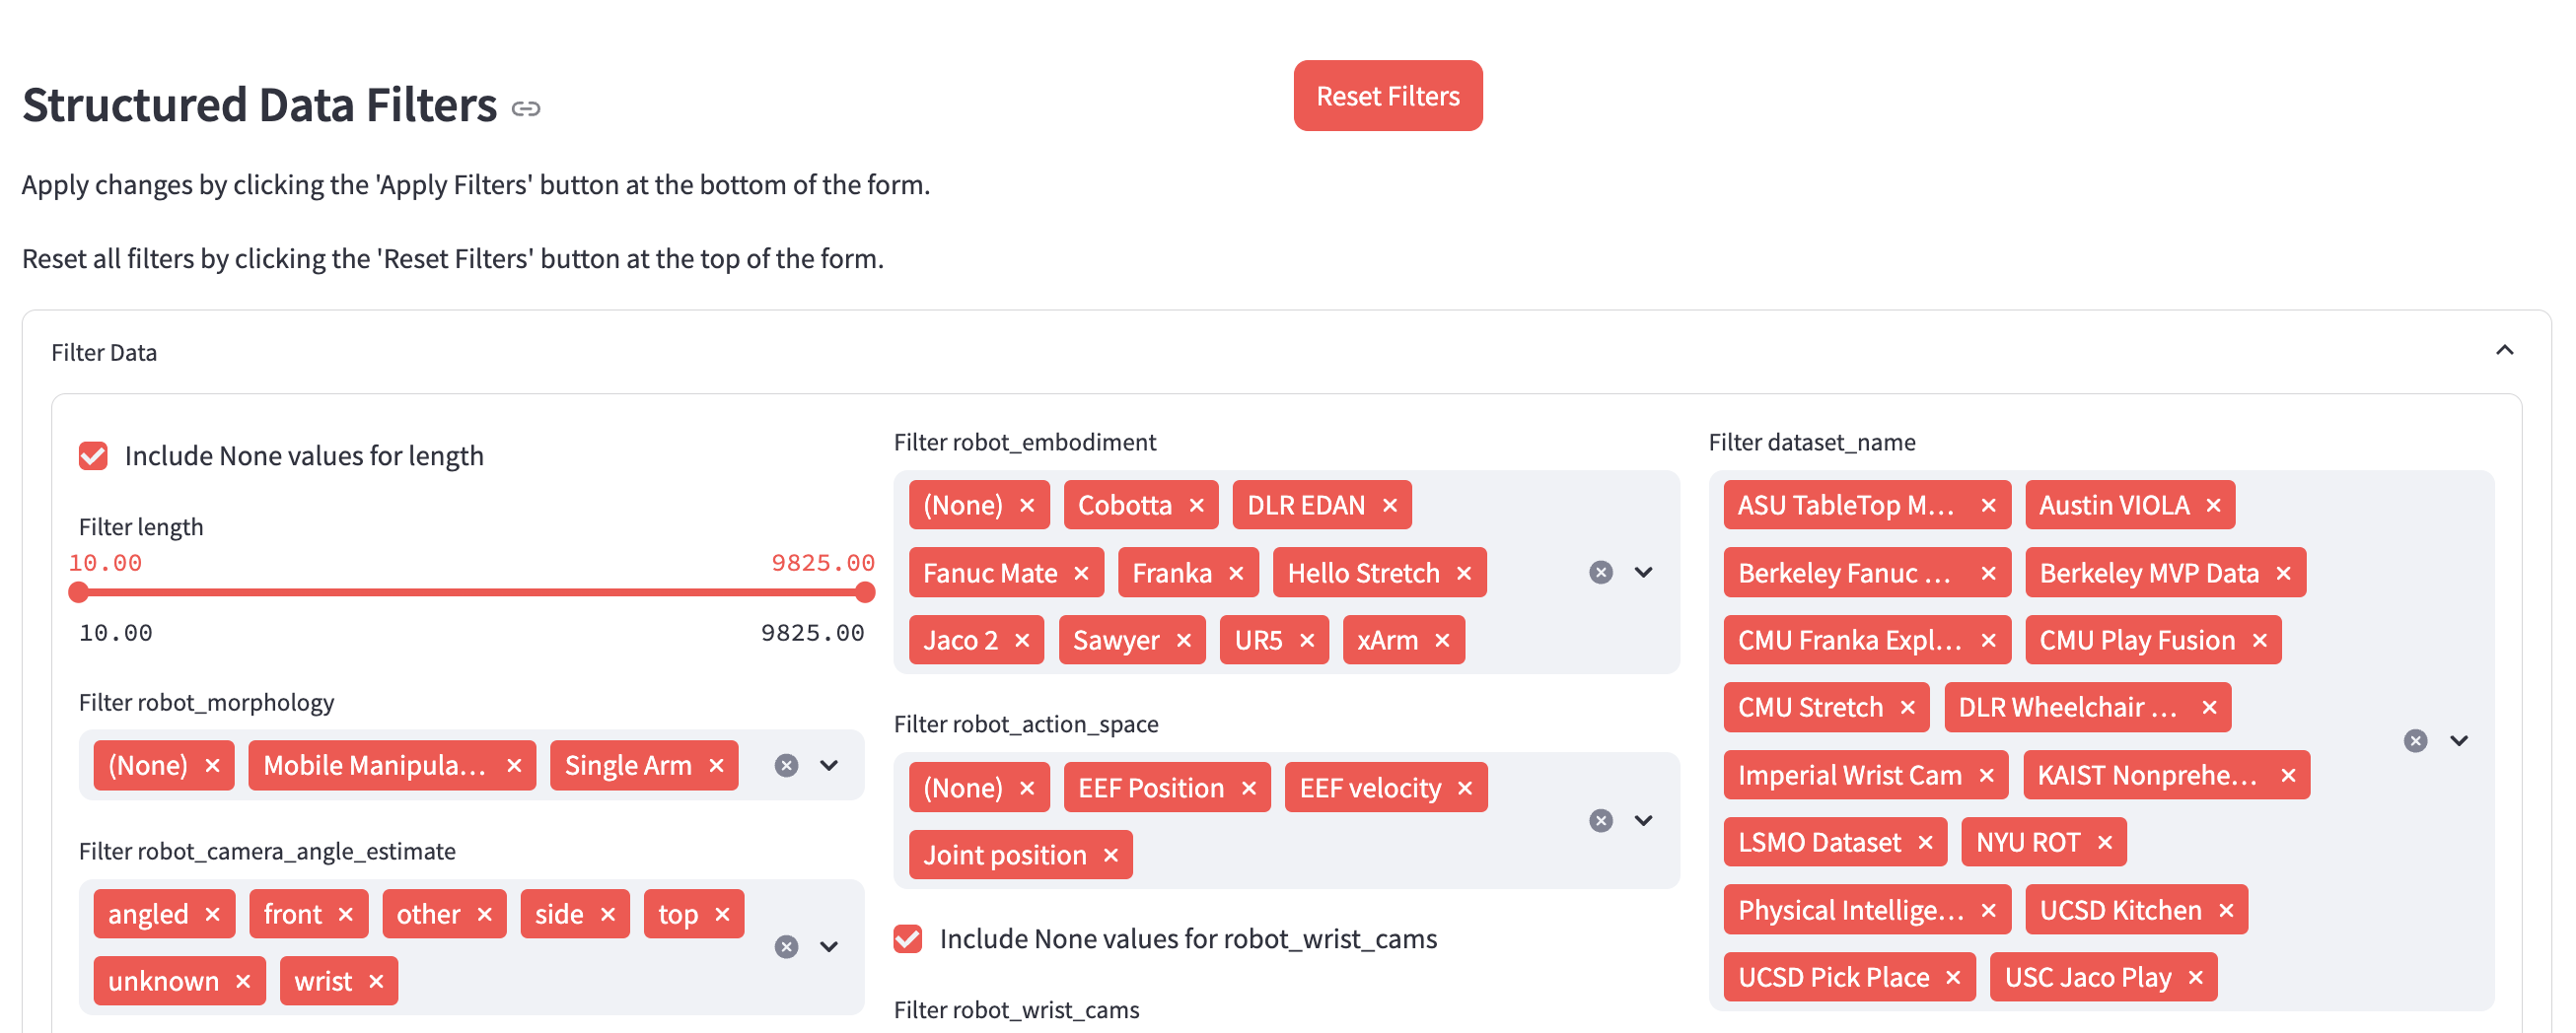
Task: Remove the (None) tag from robot_morphology
Action: [x=212, y=765]
